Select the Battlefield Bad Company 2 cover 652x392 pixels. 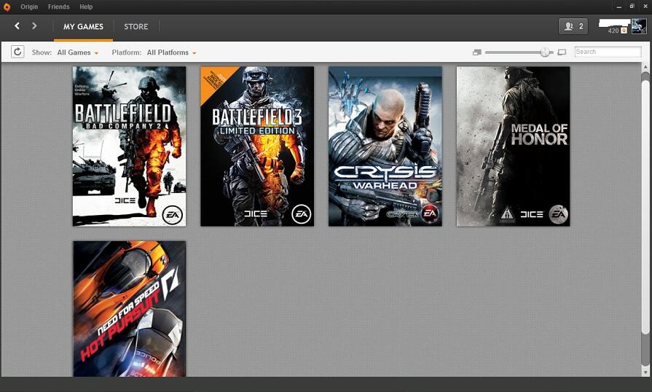[x=130, y=146]
